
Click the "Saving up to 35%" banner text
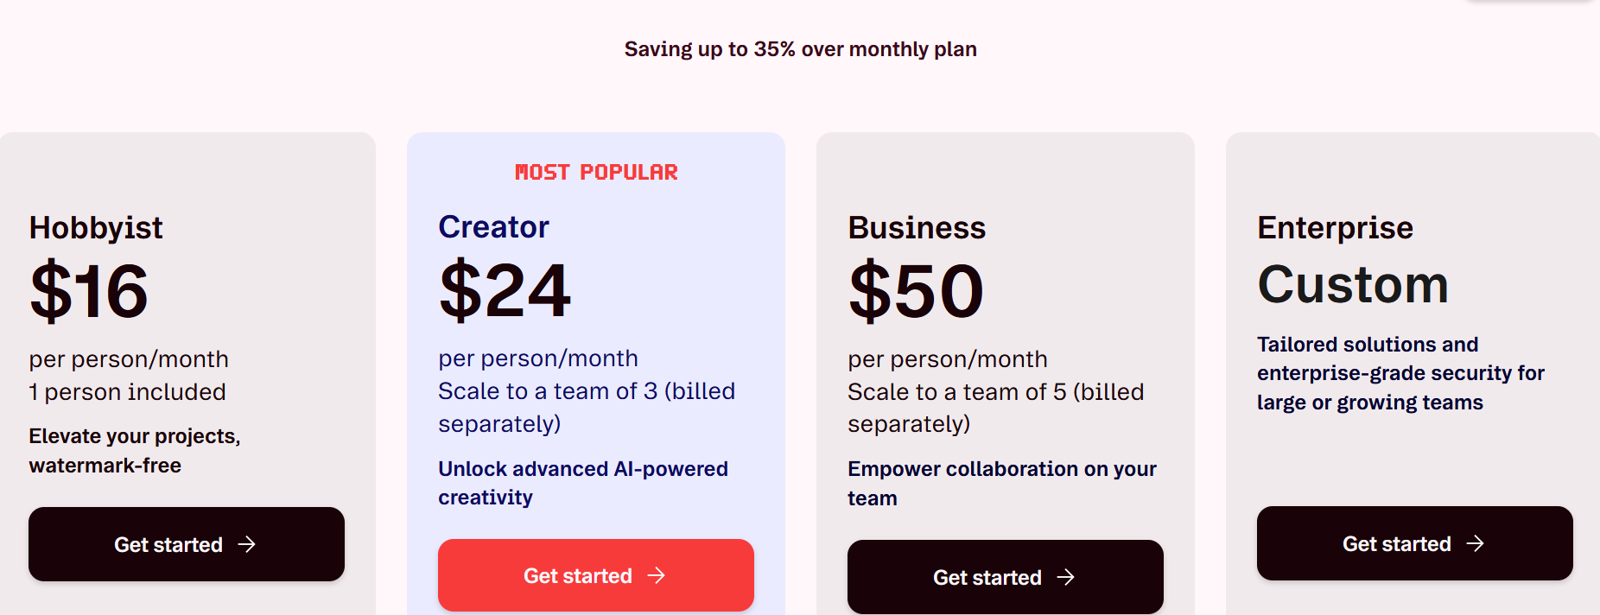(800, 49)
